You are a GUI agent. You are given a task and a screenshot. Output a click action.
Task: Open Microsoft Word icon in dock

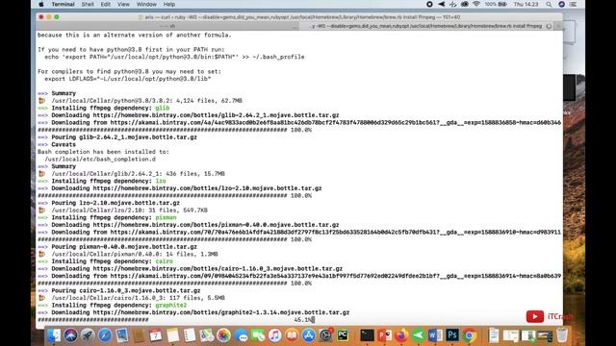(435, 335)
